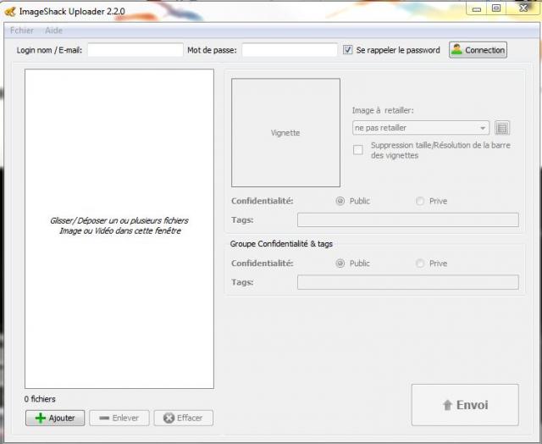Click the Enlever button

pos(119,418)
